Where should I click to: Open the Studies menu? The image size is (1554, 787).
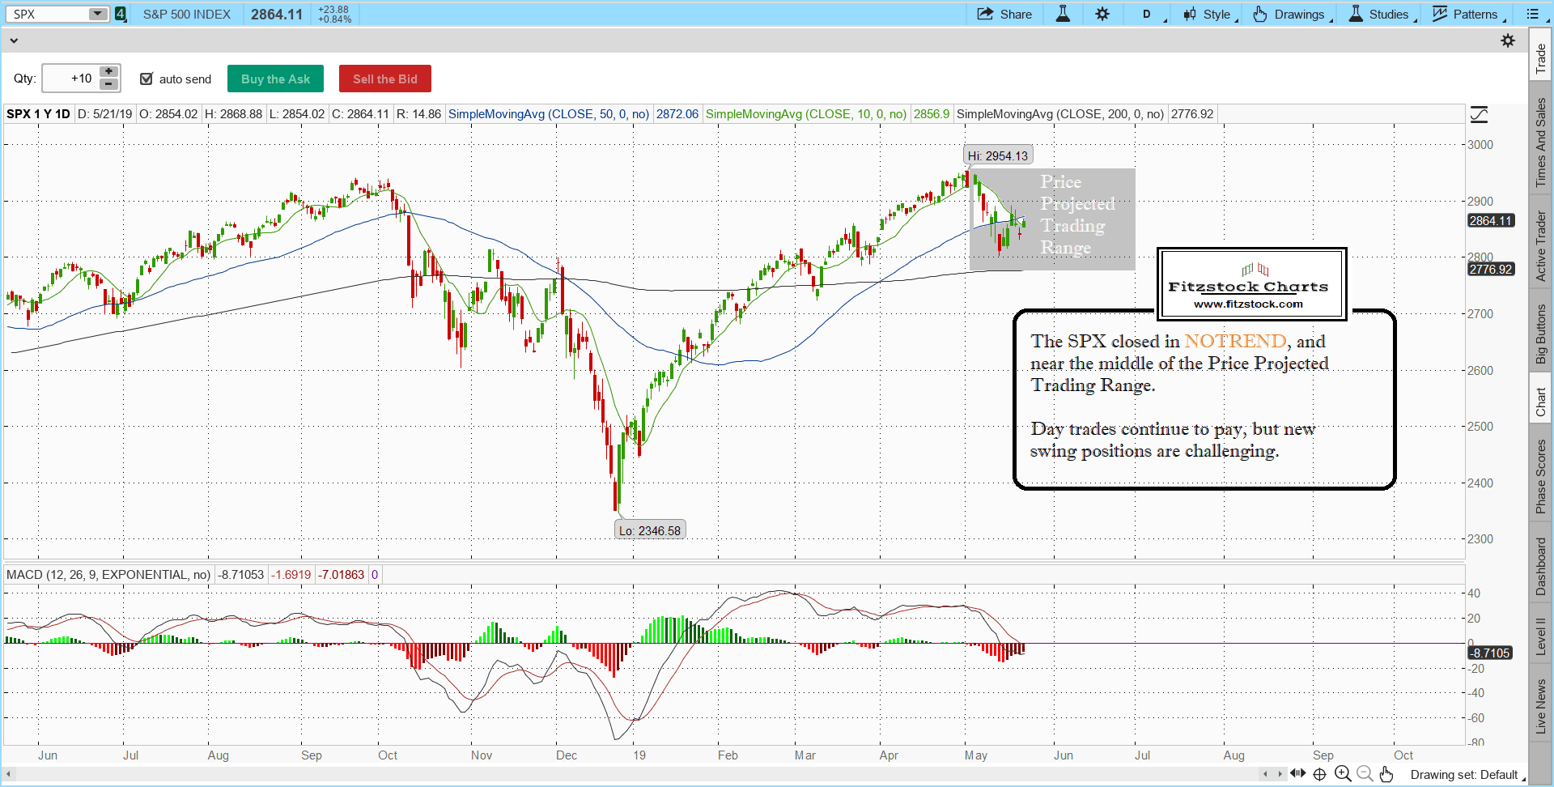pos(1381,14)
